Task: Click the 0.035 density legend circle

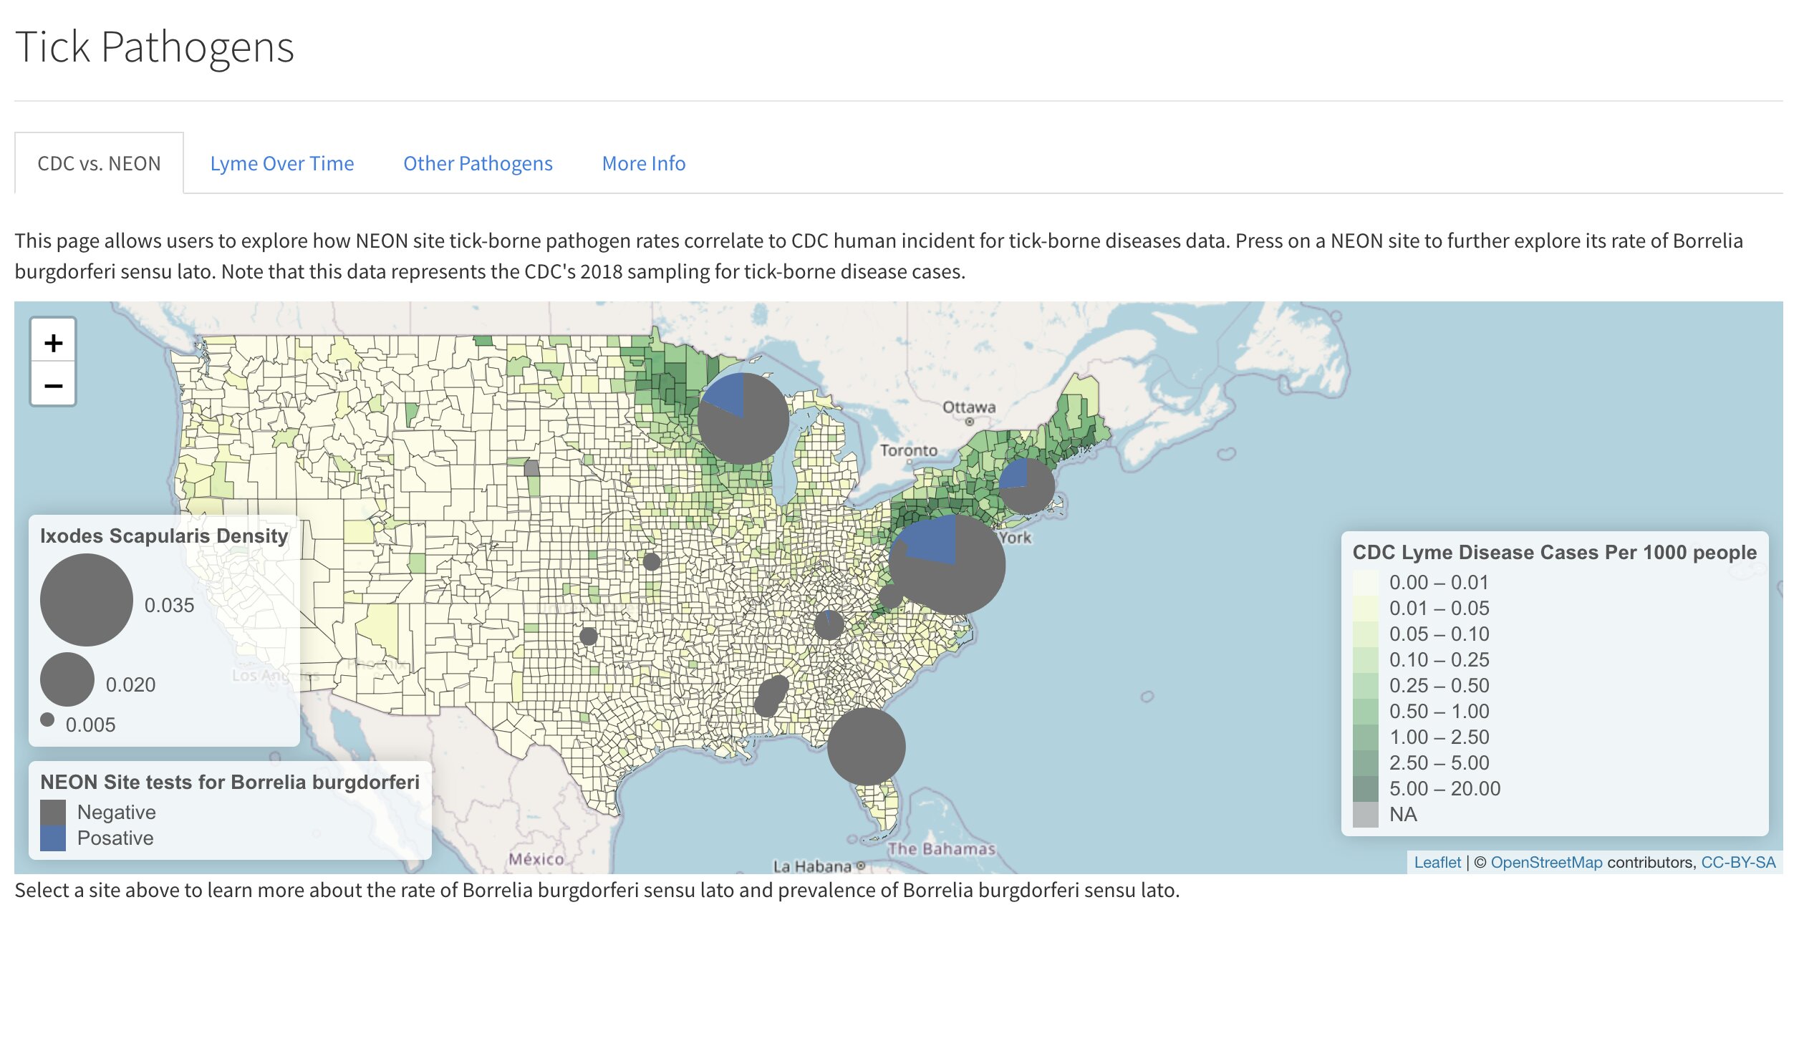Action: pyautogui.click(x=87, y=600)
